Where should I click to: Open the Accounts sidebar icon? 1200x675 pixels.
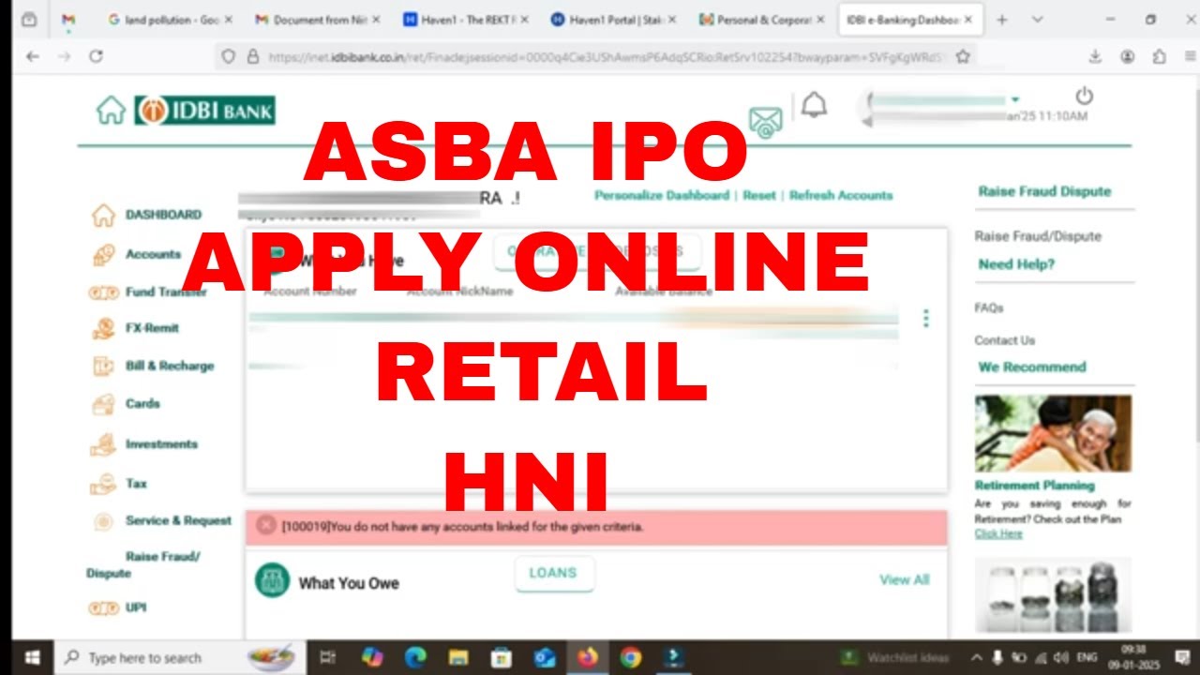103,255
